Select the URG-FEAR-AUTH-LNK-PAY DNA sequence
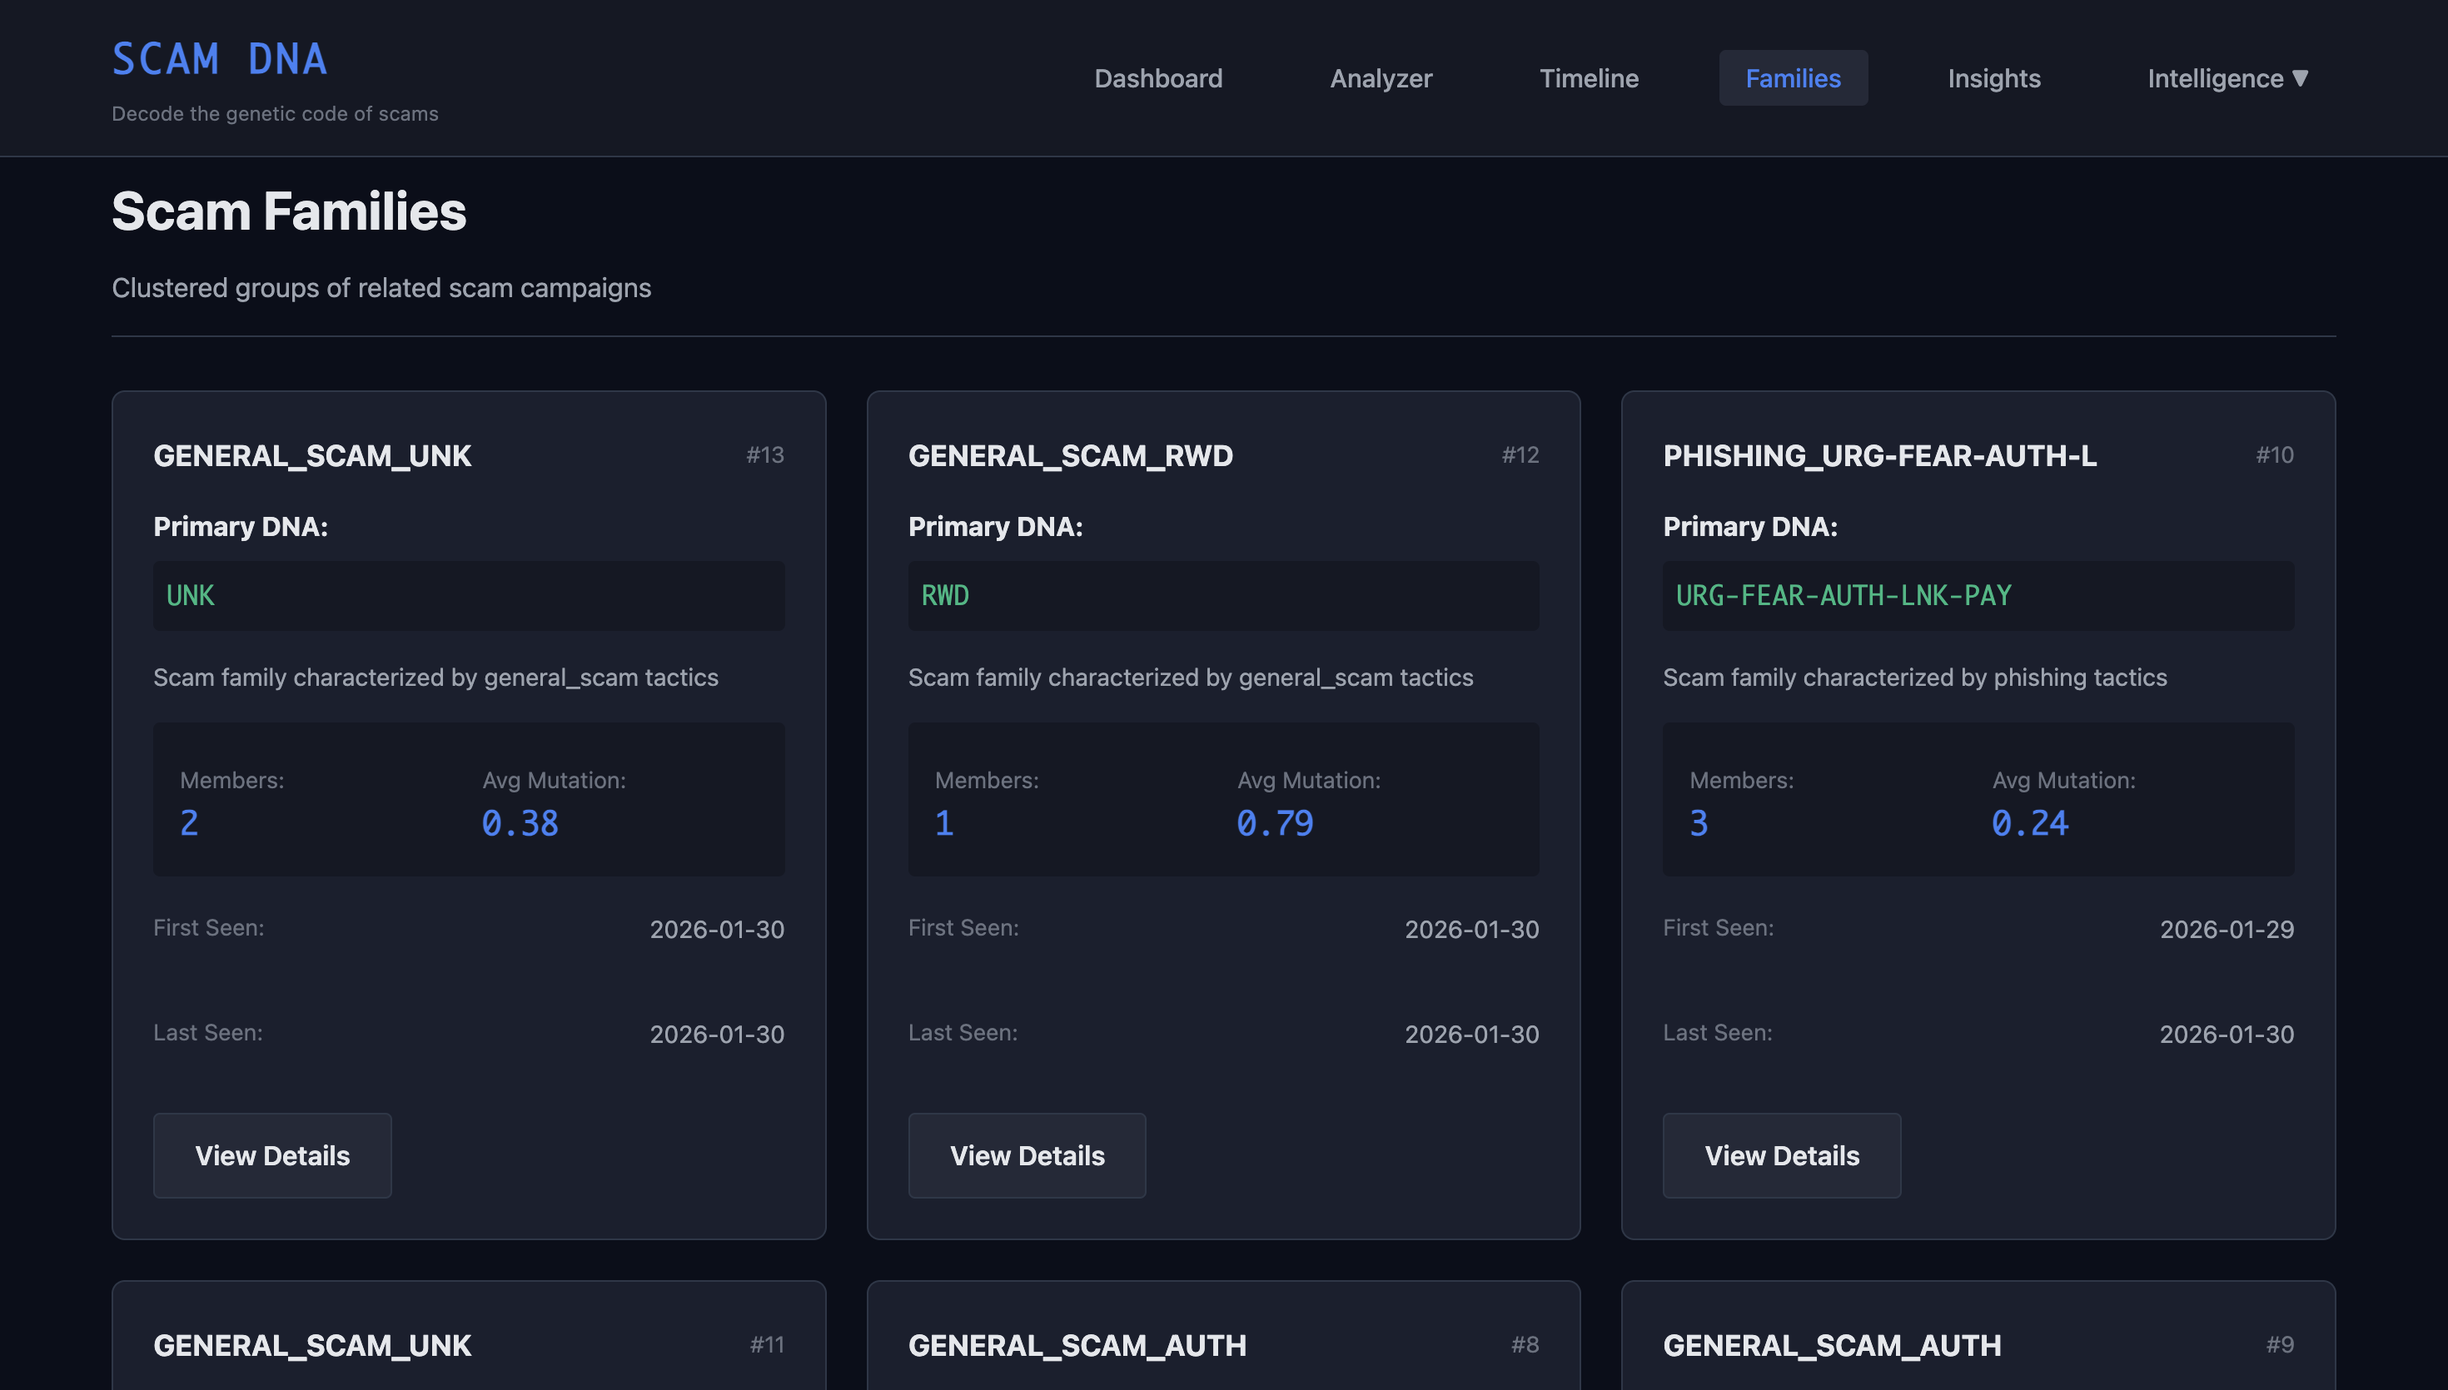The height and width of the screenshot is (1390, 2448). [1843, 596]
